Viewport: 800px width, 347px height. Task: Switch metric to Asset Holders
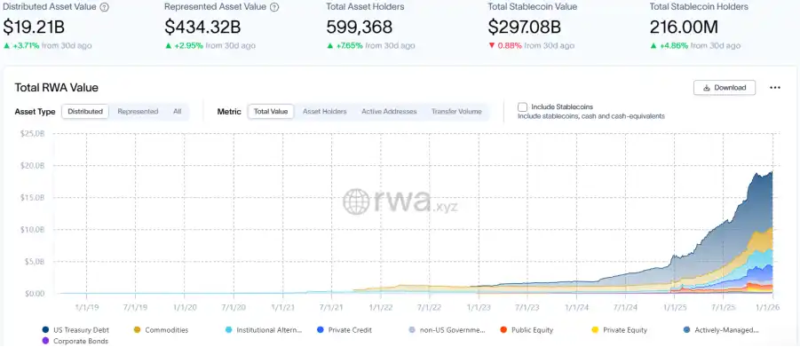pyautogui.click(x=324, y=111)
